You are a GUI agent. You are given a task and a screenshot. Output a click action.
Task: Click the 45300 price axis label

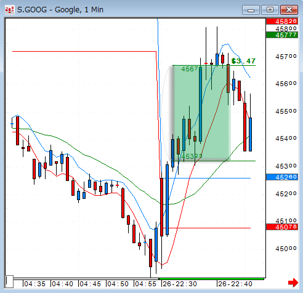click(x=286, y=166)
